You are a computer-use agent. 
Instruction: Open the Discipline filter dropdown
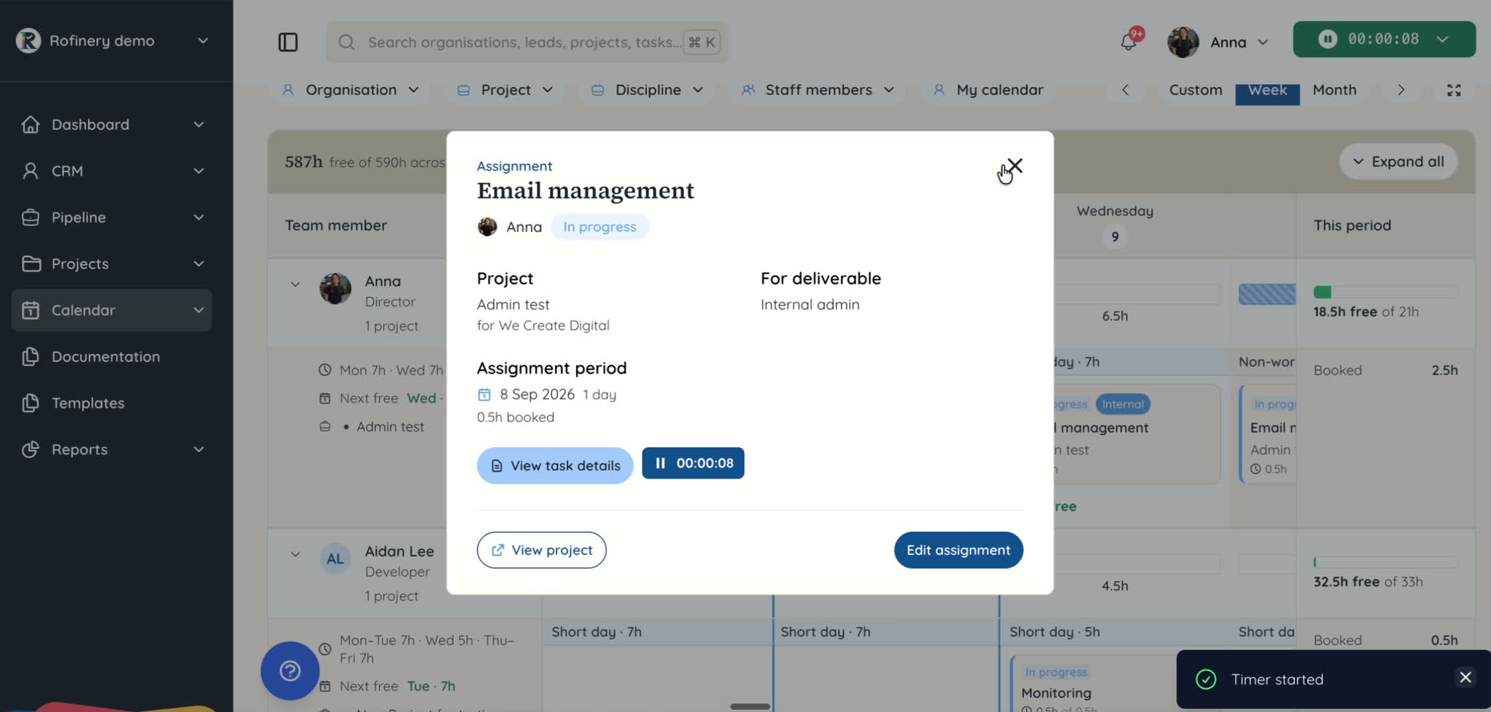coord(647,90)
